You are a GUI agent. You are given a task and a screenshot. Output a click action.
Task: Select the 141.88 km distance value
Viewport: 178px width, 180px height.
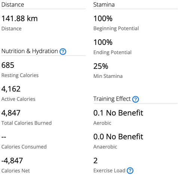click(x=19, y=18)
